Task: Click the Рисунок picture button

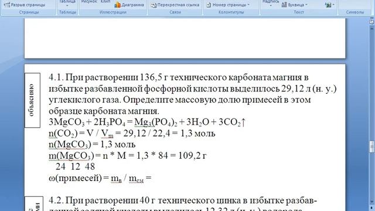Action: [x=89, y=1]
